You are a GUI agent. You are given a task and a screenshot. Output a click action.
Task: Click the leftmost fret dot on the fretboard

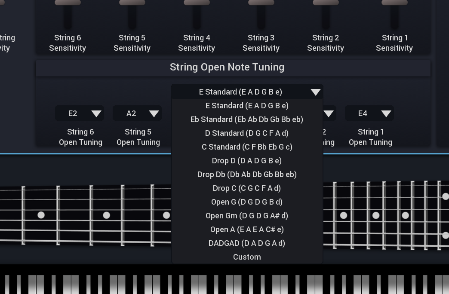point(41,215)
